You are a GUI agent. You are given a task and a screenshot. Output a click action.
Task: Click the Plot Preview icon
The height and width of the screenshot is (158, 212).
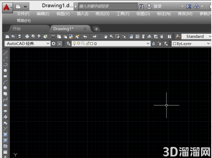click(x=33, y=36)
